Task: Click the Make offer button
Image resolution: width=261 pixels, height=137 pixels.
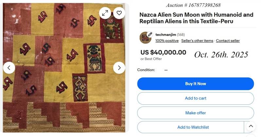Action: (x=196, y=113)
